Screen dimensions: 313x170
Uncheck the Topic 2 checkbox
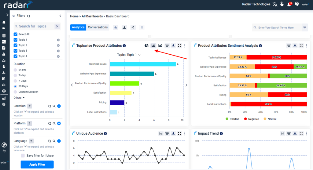click(16, 45)
